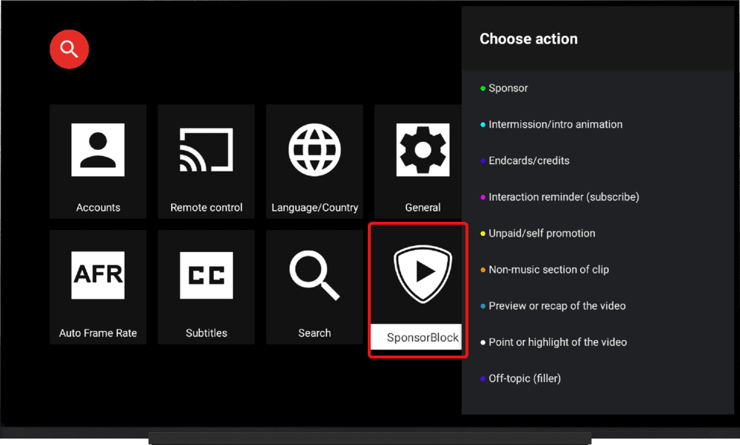Open Language/Country settings tile
This screenshot has height=445, width=740.
point(314,161)
